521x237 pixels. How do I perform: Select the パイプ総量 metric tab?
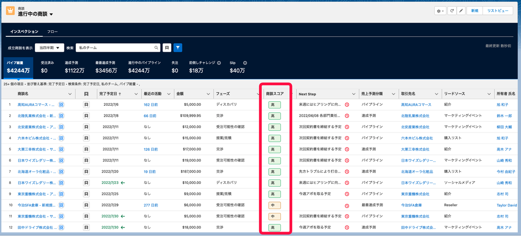(x=18, y=68)
